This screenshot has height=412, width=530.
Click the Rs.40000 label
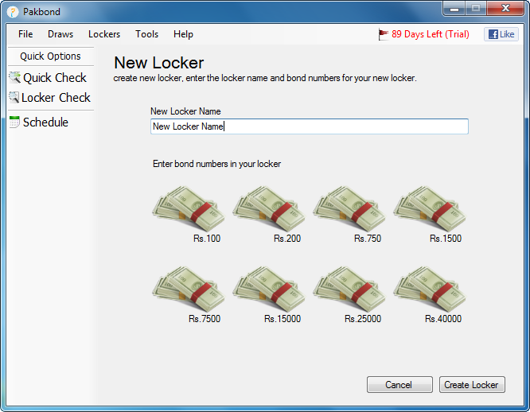click(x=443, y=319)
